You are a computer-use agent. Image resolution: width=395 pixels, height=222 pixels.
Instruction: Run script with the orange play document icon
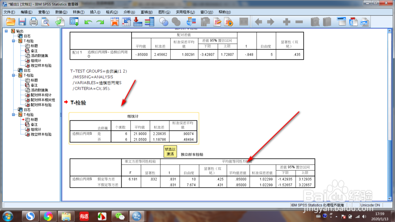click(x=228, y=22)
